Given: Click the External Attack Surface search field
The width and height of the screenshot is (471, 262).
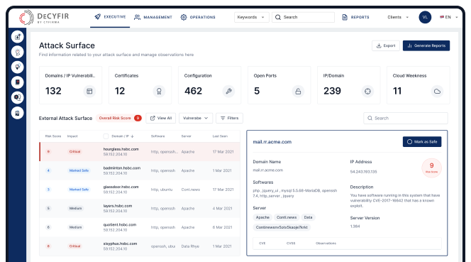Looking at the screenshot, I should click(406, 118).
